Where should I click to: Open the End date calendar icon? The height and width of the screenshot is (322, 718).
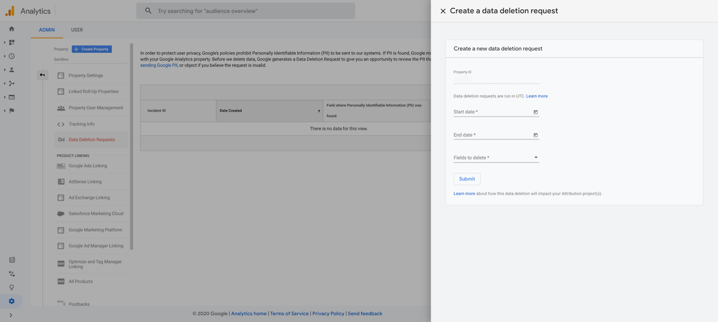(x=536, y=135)
